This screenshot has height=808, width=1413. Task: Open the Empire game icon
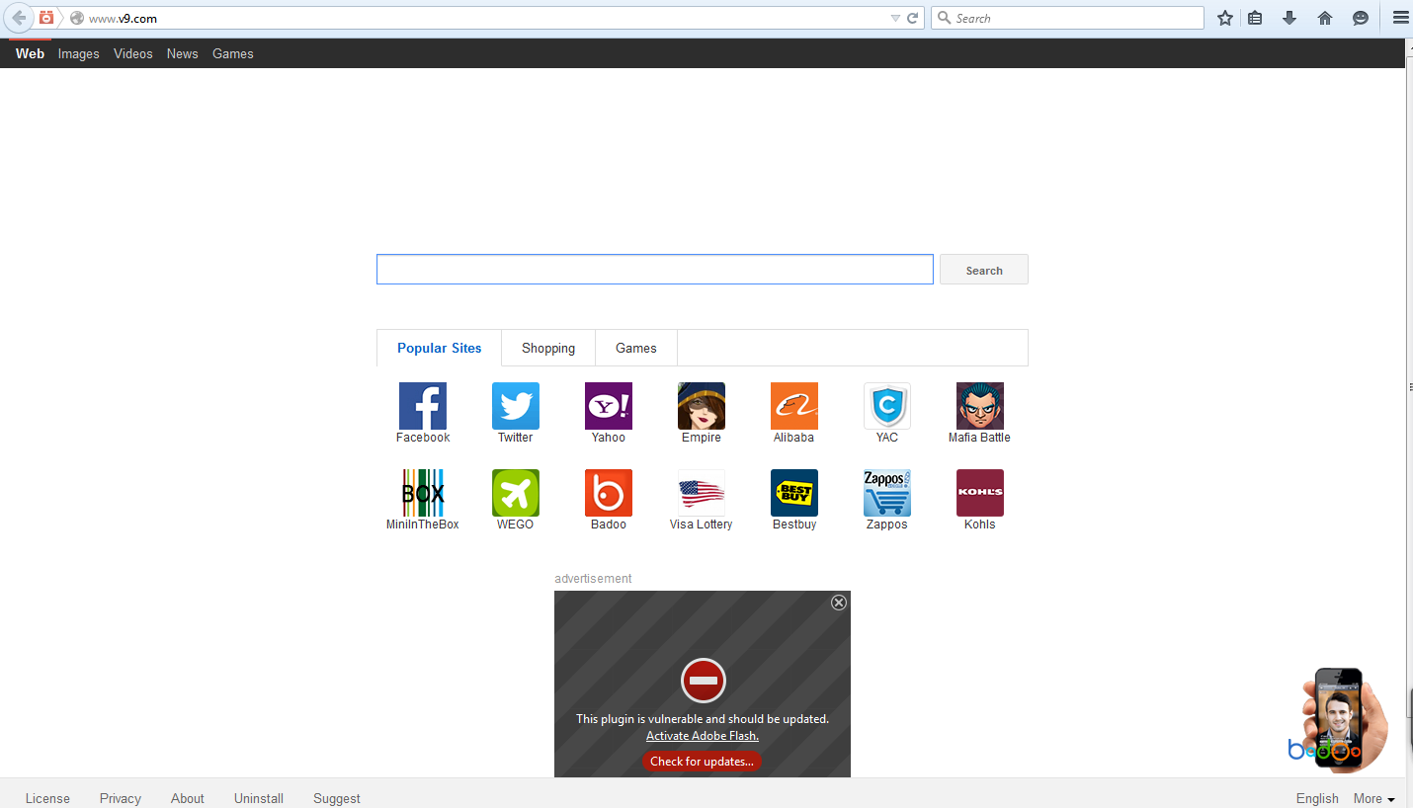pyautogui.click(x=702, y=406)
